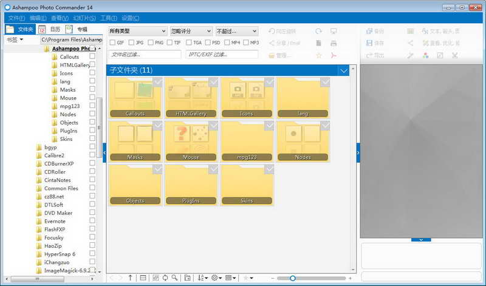This screenshot has width=486, height=286.
Task: Enable the JPG file type filter
Action: (x=131, y=43)
